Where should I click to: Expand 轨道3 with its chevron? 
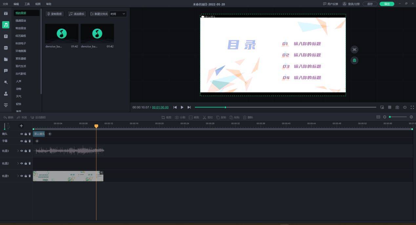[x=18, y=151]
